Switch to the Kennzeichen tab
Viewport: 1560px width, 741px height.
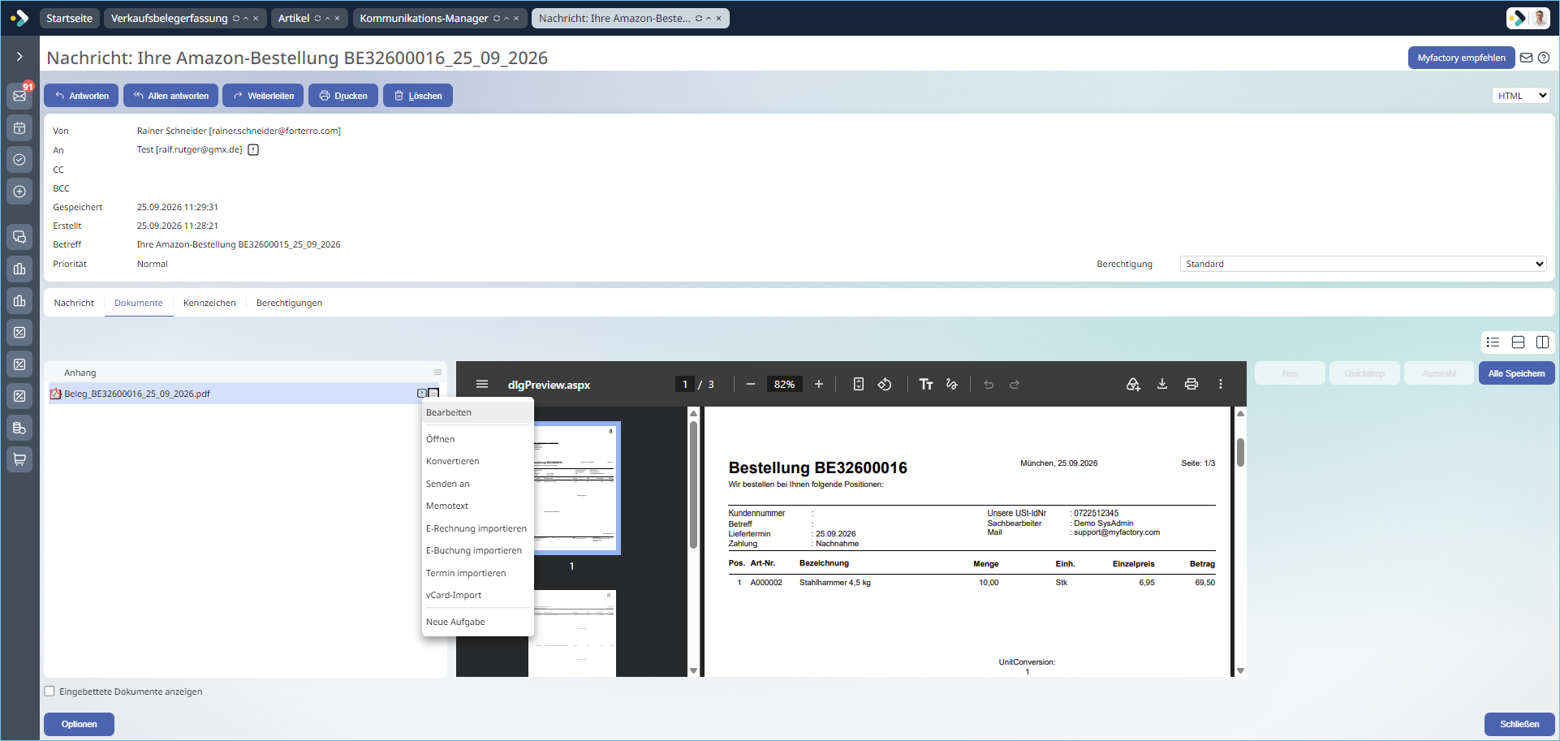tap(209, 303)
